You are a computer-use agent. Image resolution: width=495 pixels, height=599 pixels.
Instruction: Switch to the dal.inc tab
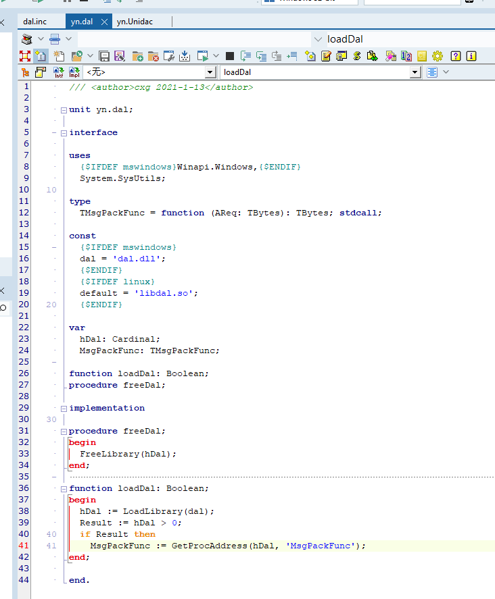[34, 22]
